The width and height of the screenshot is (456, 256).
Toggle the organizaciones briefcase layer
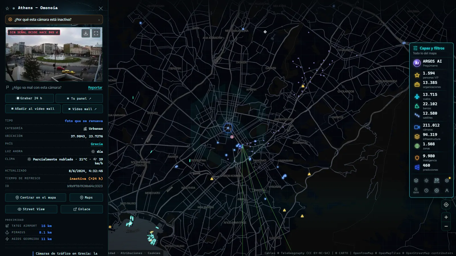point(417,84)
